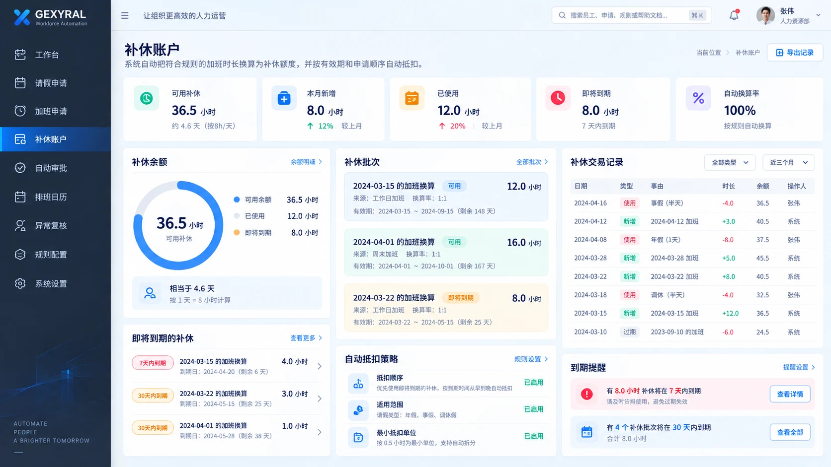Click the GEXYRAL logo
Viewport: 831px width, 467px height.
click(x=50, y=17)
